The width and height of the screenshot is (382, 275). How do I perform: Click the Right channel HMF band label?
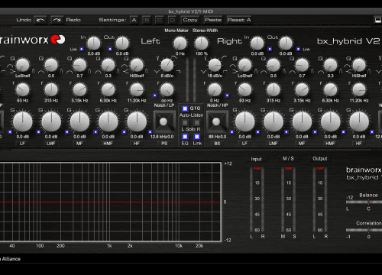click(330, 144)
